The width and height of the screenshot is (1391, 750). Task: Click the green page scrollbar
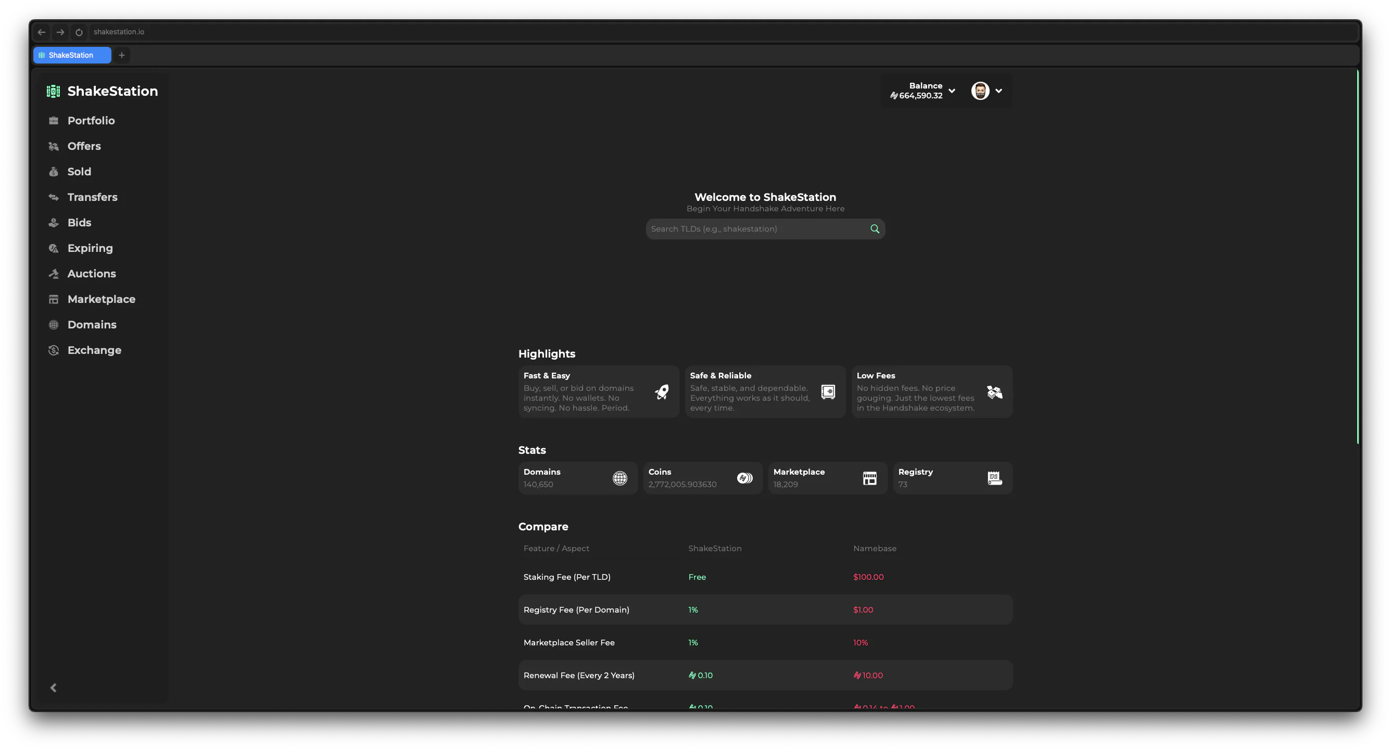[x=1357, y=257]
